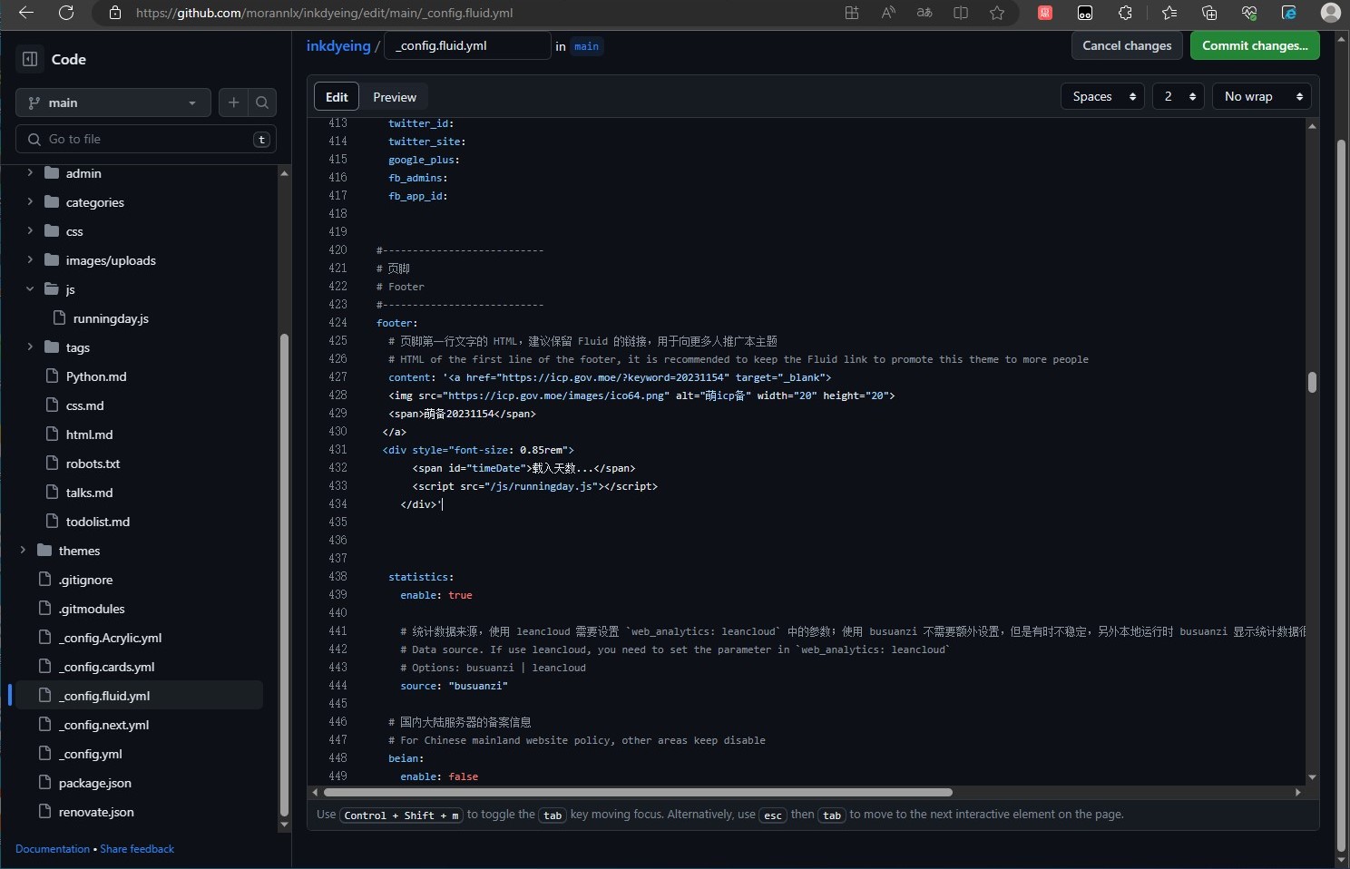
Task: Click the editor horizontal scrollbar
Action: pyautogui.click(x=638, y=792)
